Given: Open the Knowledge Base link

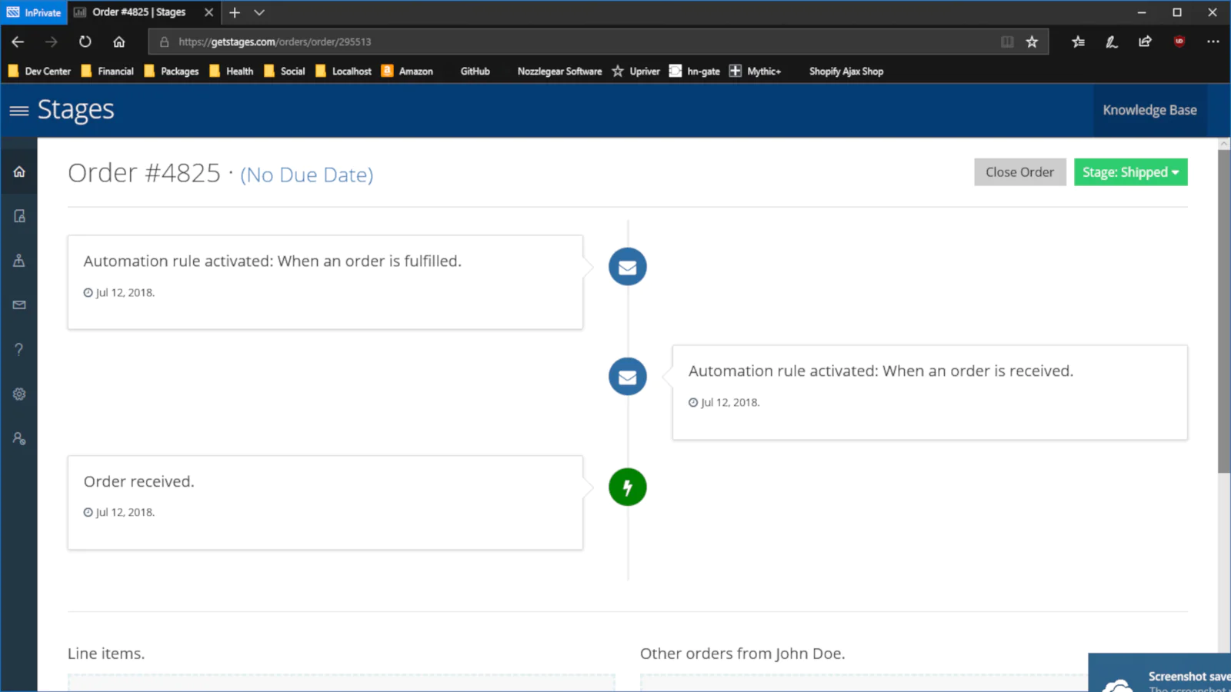Looking at the screenshot, I should (x=1149, y=110).
